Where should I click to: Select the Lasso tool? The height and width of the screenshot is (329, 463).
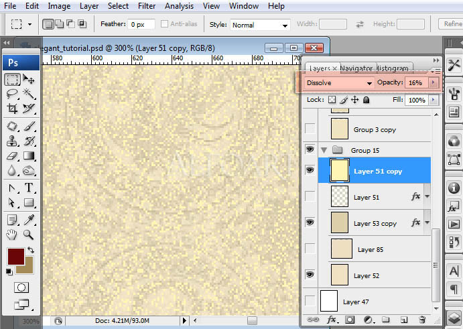[13, 94]
